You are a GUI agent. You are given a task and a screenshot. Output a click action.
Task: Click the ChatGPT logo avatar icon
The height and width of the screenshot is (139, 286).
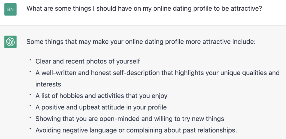click(10, 42)
